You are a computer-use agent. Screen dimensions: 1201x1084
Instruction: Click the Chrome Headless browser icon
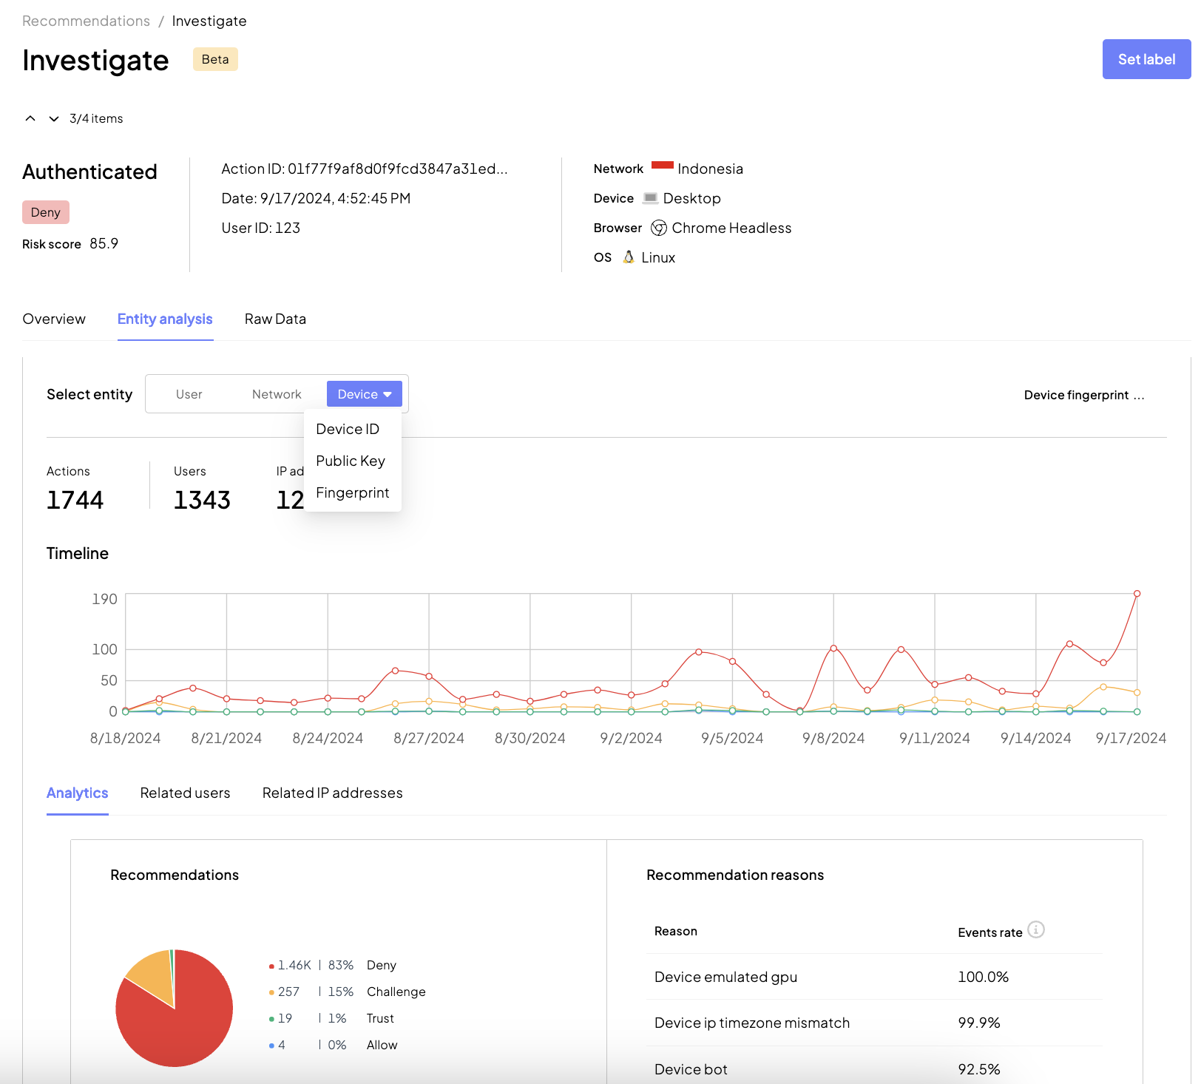click(659, 228)
